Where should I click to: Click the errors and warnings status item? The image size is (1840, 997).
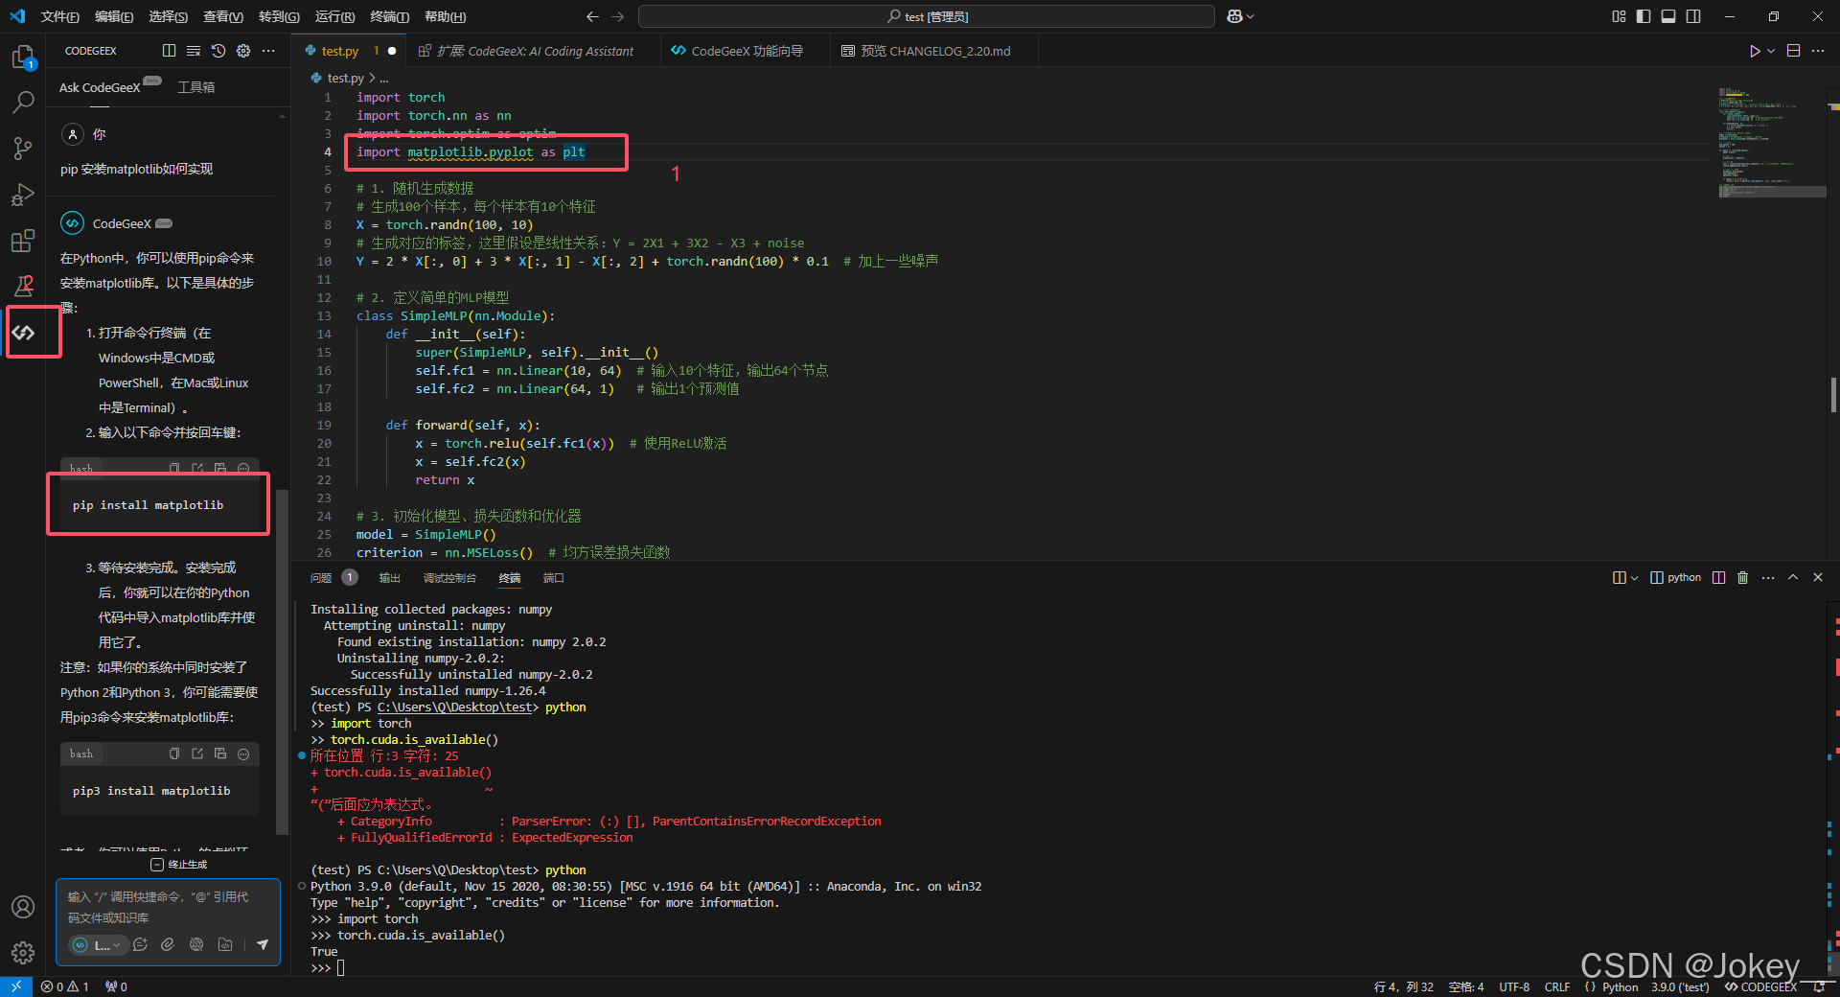(65, 986)
